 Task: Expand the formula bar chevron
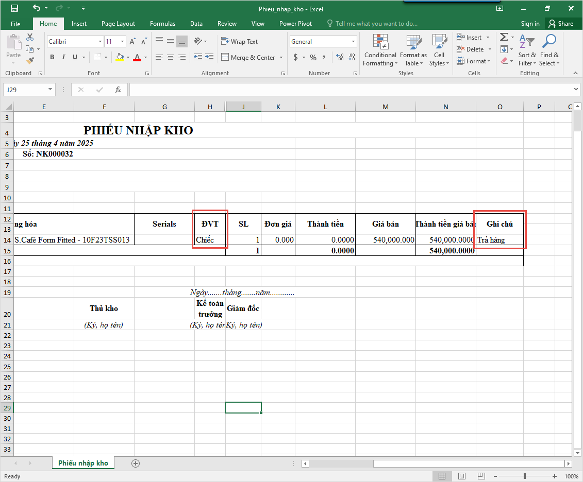576,89
